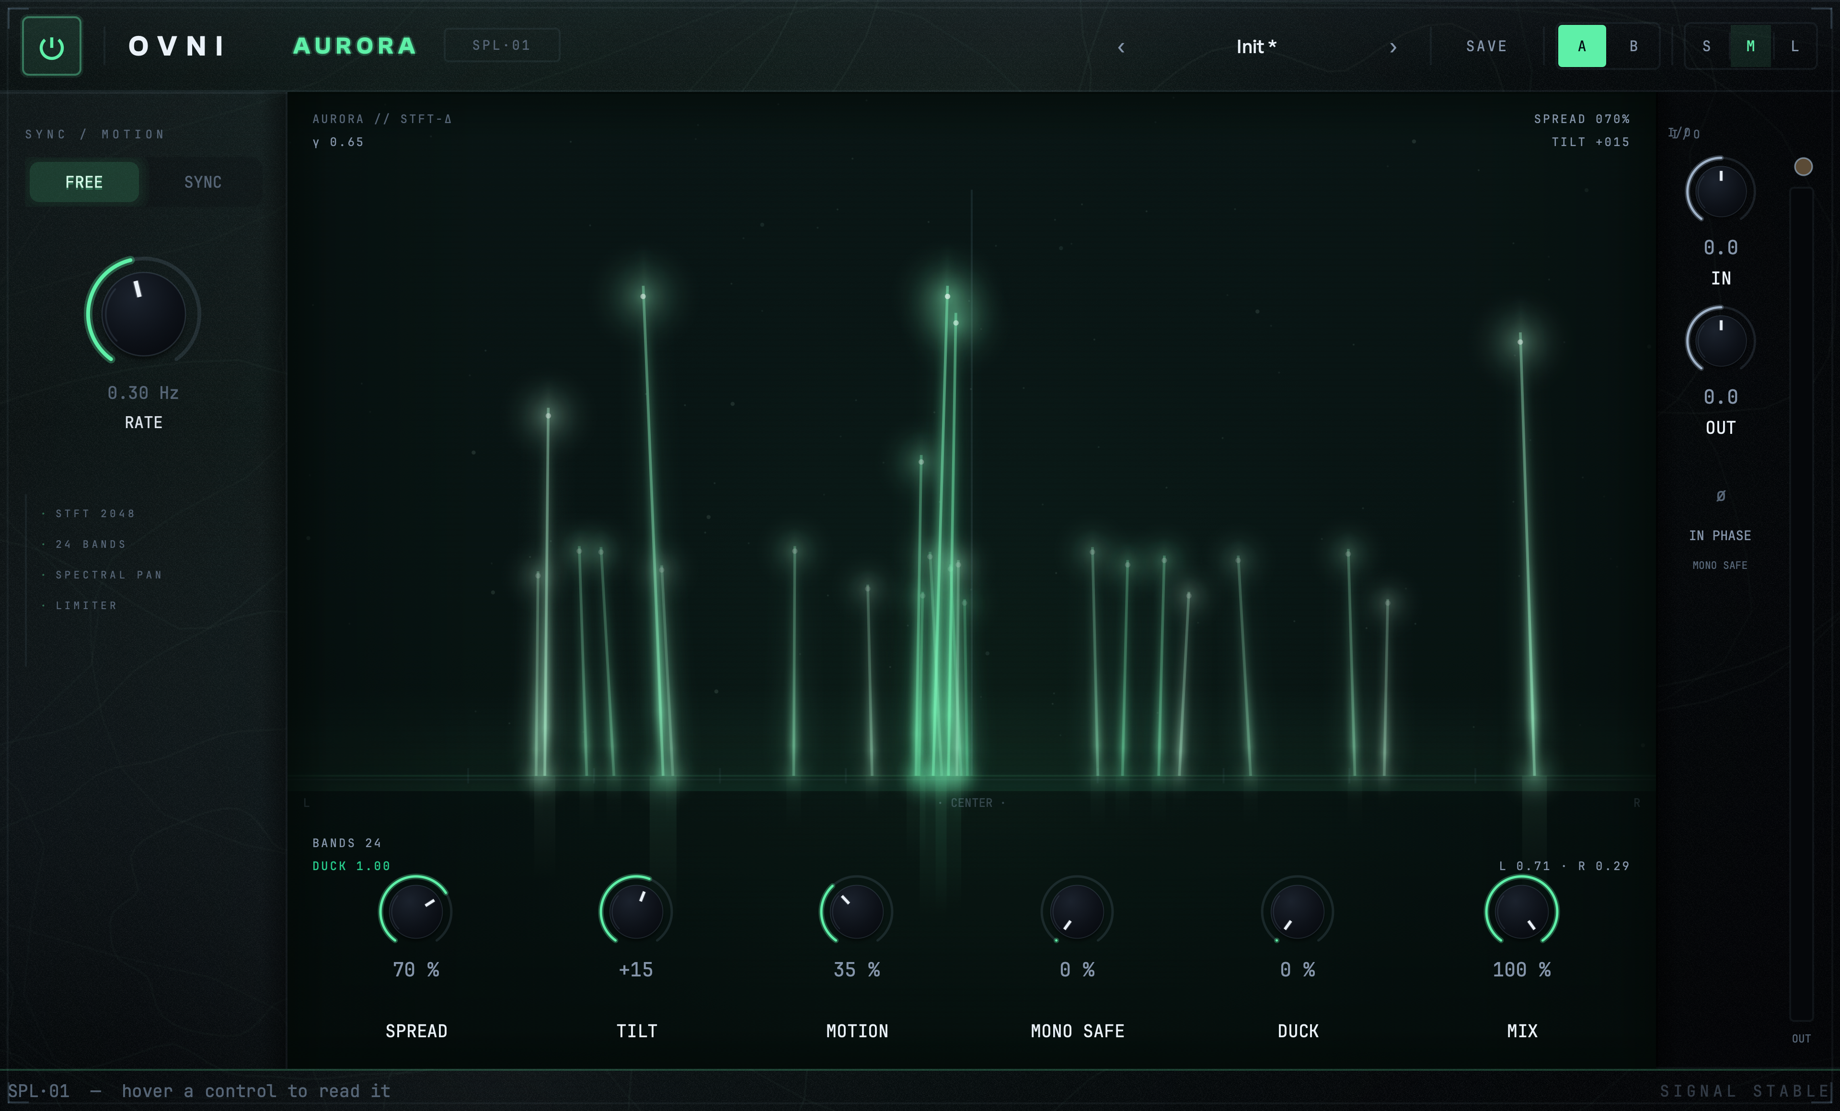Click the 70 % spread value
The width and height of the screenshot is (1840, 1111).
[416, 969]
